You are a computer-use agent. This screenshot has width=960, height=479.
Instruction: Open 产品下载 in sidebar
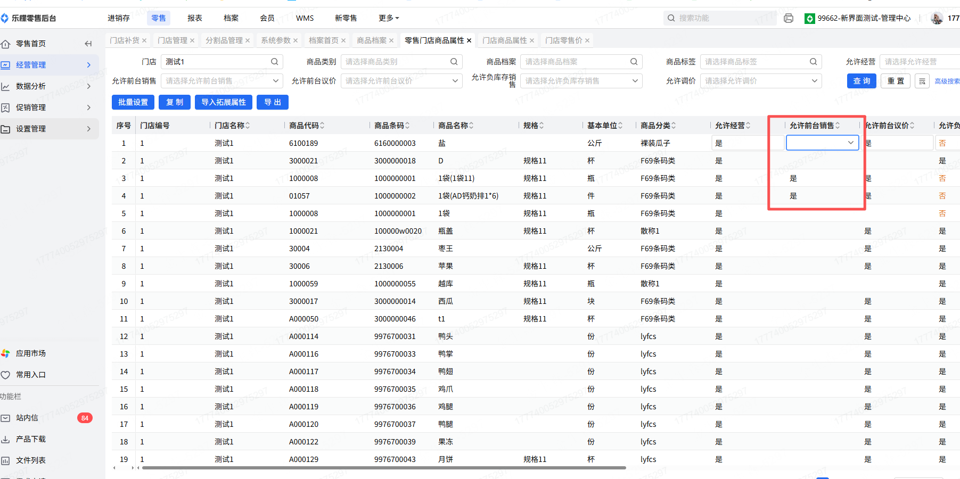[30, 439]
